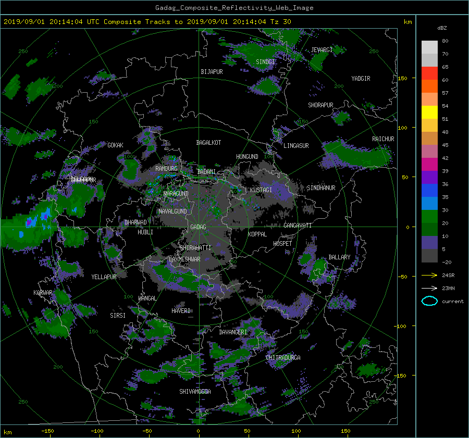Click the NARAGUND city label
The width and height of the screenshot is (469, 438).
[x=176, y=194]
